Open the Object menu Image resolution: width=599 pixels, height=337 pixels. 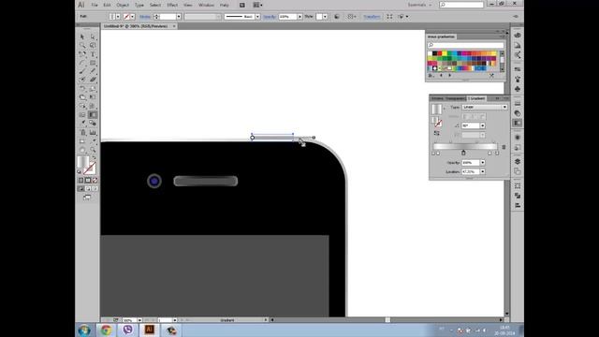point(123,5)
